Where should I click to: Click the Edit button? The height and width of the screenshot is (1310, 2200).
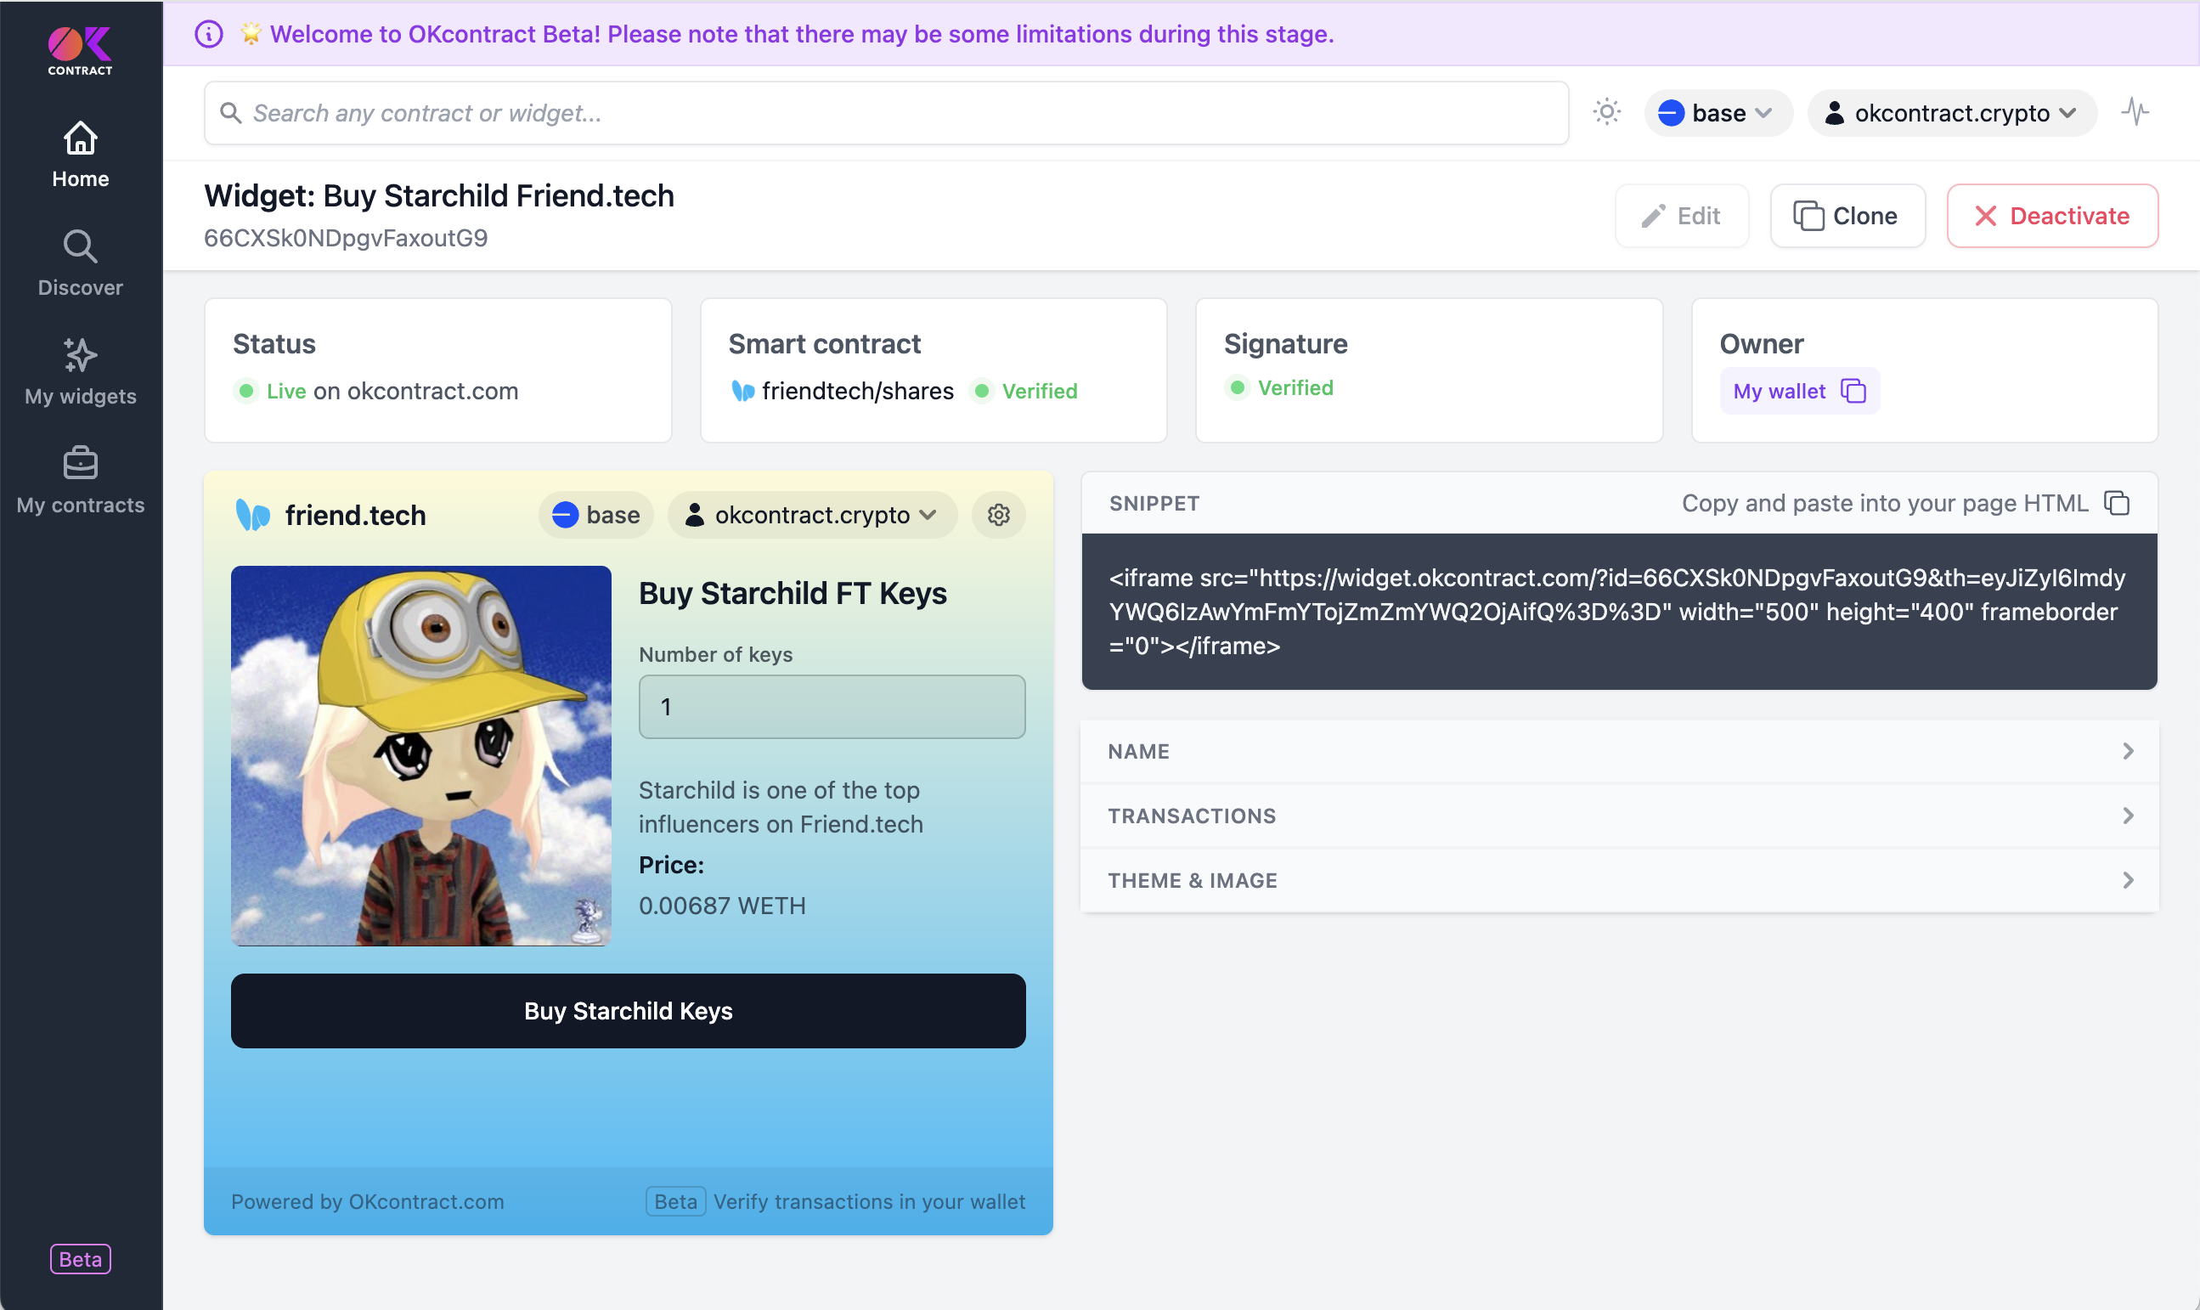click(1682, 216)
